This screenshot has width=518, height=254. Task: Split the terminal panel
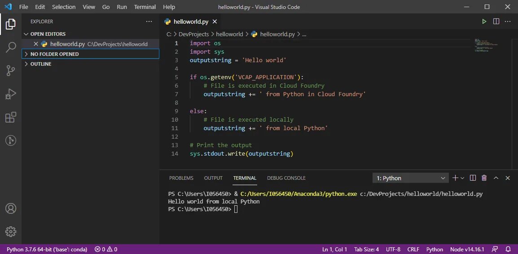tap(473, 178)
